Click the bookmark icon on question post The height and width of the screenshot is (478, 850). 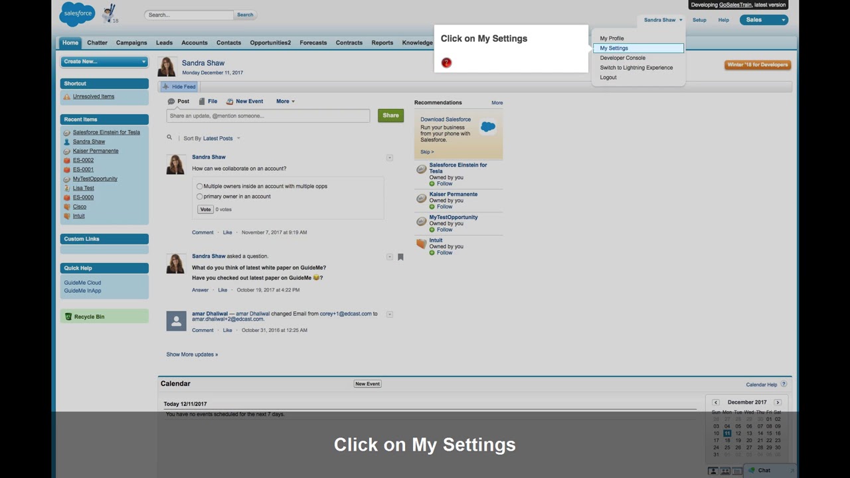(x=400, y=257)
